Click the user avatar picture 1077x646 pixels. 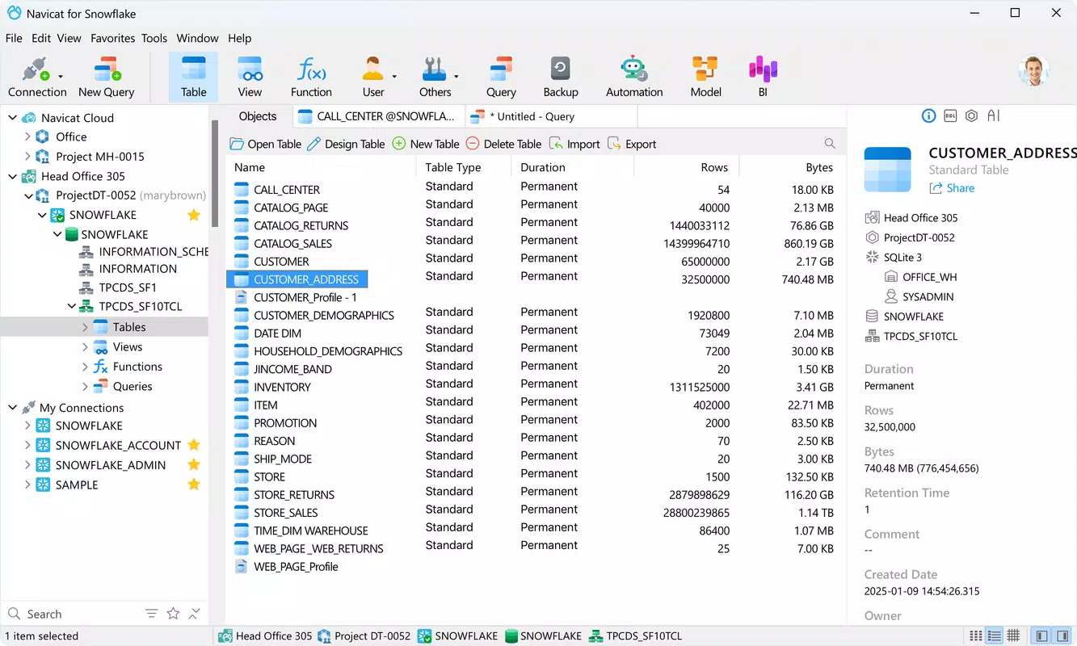point(1033,71)
